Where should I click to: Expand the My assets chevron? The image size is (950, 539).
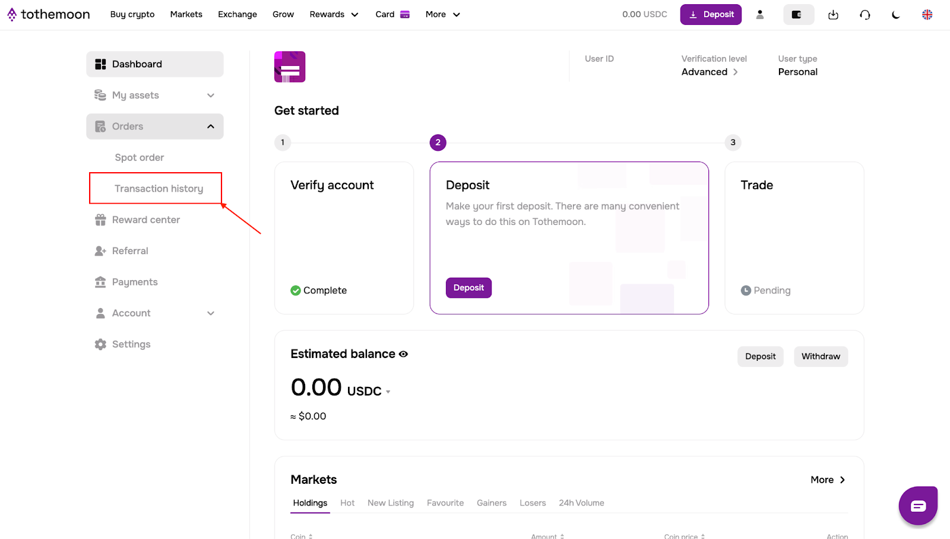[211, 96]
